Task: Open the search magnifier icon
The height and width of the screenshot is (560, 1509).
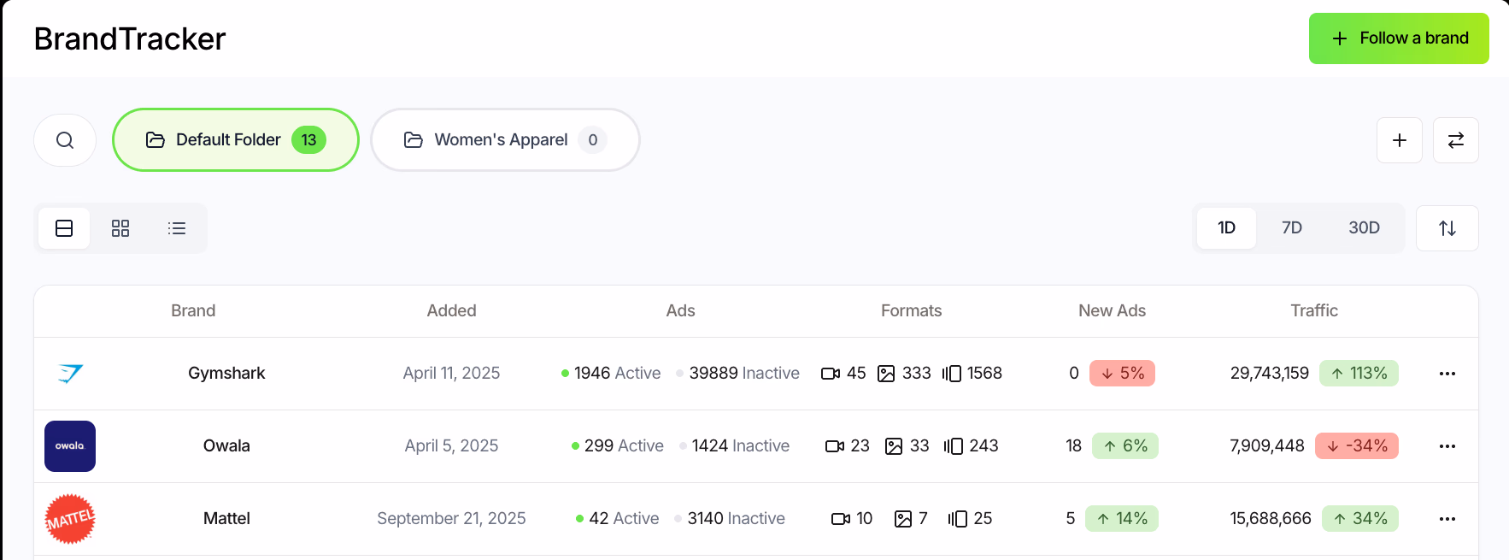Action: [65, 140]
